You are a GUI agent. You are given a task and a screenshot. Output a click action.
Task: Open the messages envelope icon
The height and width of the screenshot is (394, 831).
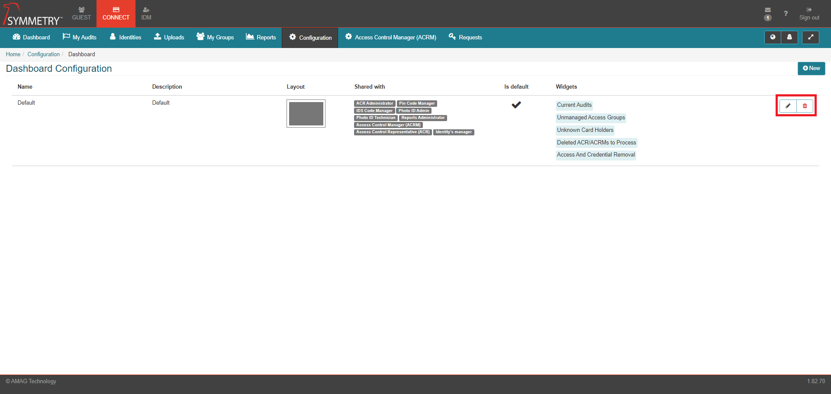768,10
